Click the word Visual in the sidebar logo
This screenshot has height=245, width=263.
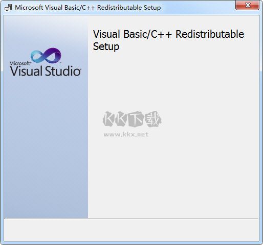tap(26, 71)
